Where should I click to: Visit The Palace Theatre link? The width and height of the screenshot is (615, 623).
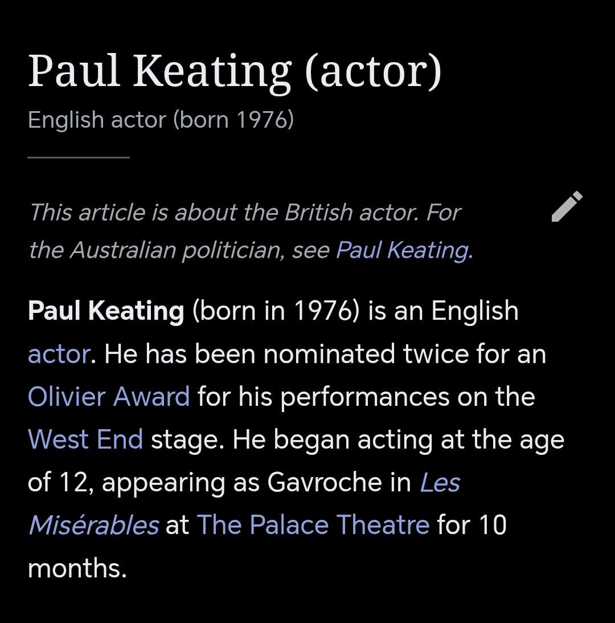tap(313, 525)
